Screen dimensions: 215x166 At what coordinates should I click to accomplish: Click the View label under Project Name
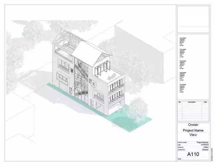tap(193, 135)
